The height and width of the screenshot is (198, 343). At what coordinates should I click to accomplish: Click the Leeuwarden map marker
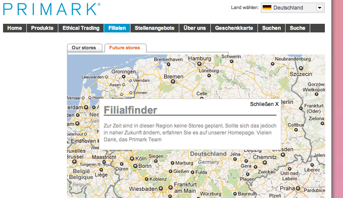(x=107, y=77)
